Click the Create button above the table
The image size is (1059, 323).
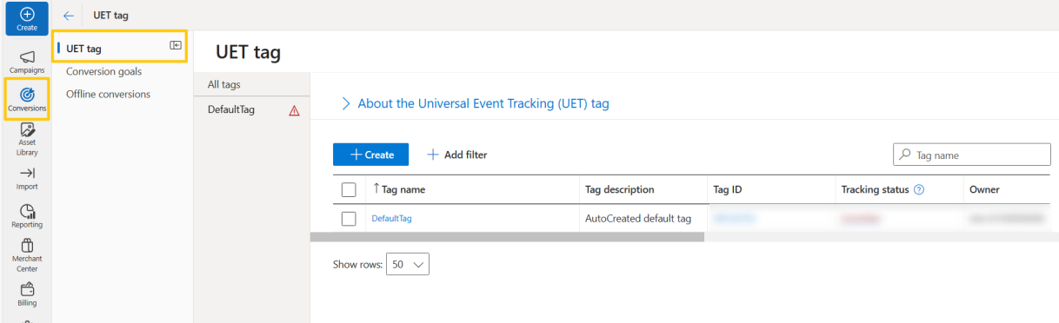pos(370,155)
